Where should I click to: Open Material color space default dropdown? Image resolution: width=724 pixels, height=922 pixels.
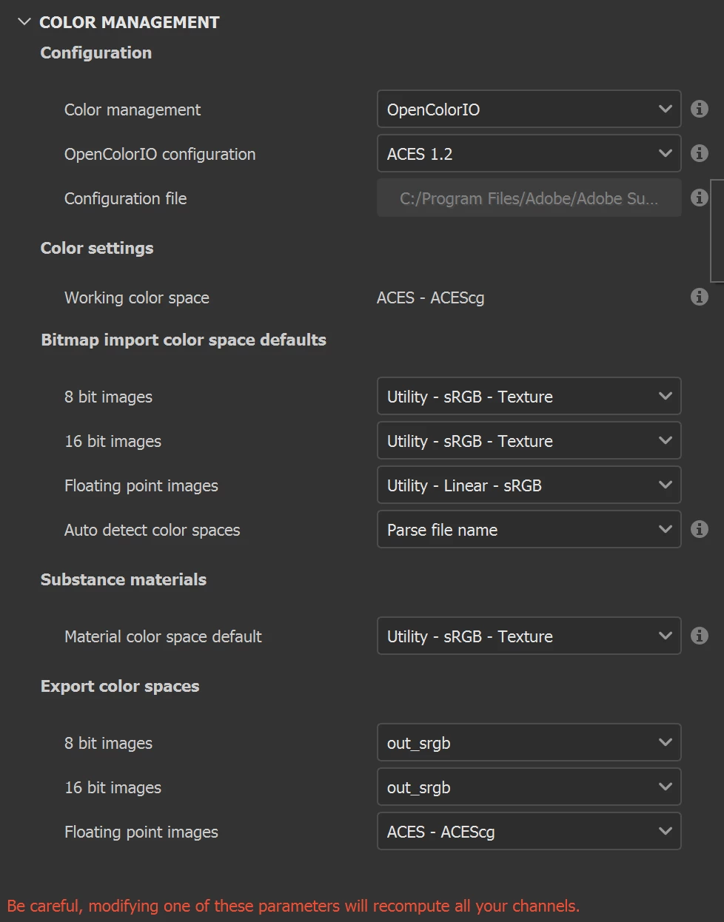(x=529, y=636)
